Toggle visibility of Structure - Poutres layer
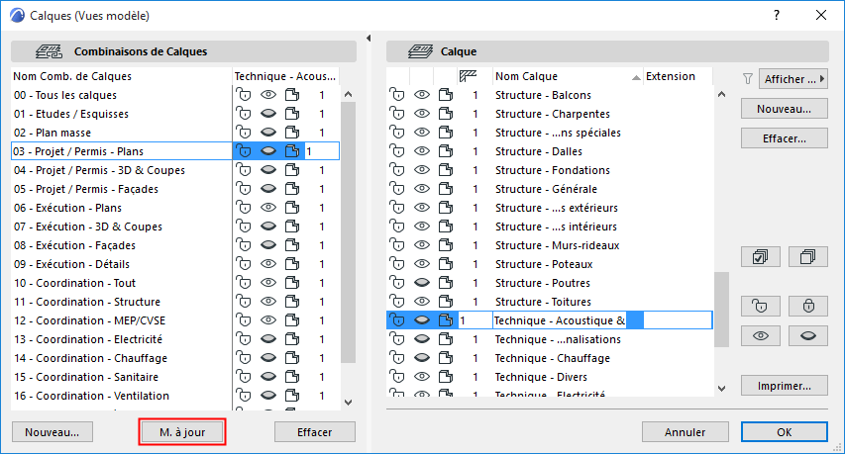 pos(422,283)
